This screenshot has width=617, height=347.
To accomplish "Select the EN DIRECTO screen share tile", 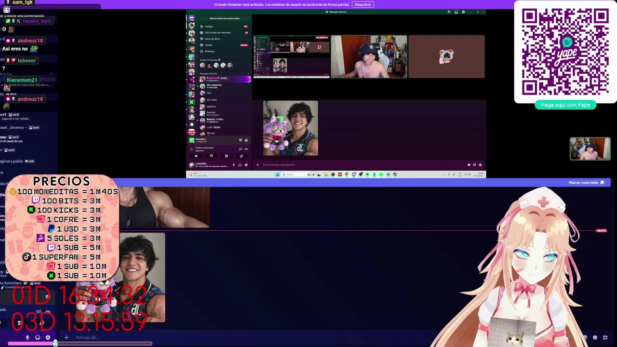I will (291, 56).
